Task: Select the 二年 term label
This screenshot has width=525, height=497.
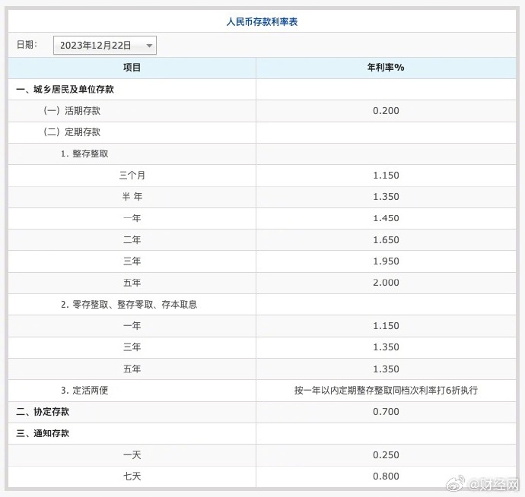Action: coord(132,240)
